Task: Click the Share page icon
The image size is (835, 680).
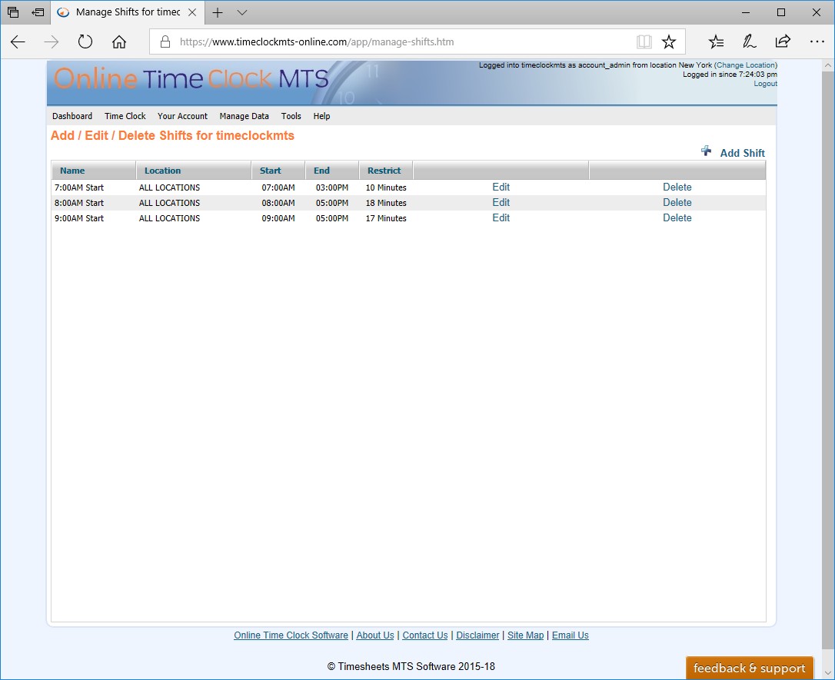Action: point(783,41)
